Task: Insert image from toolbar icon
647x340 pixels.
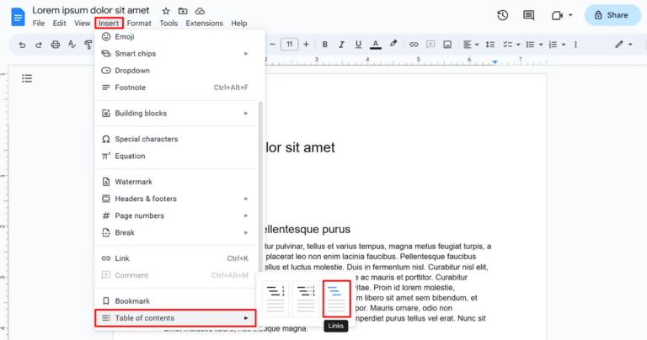Action: (447, 45)
